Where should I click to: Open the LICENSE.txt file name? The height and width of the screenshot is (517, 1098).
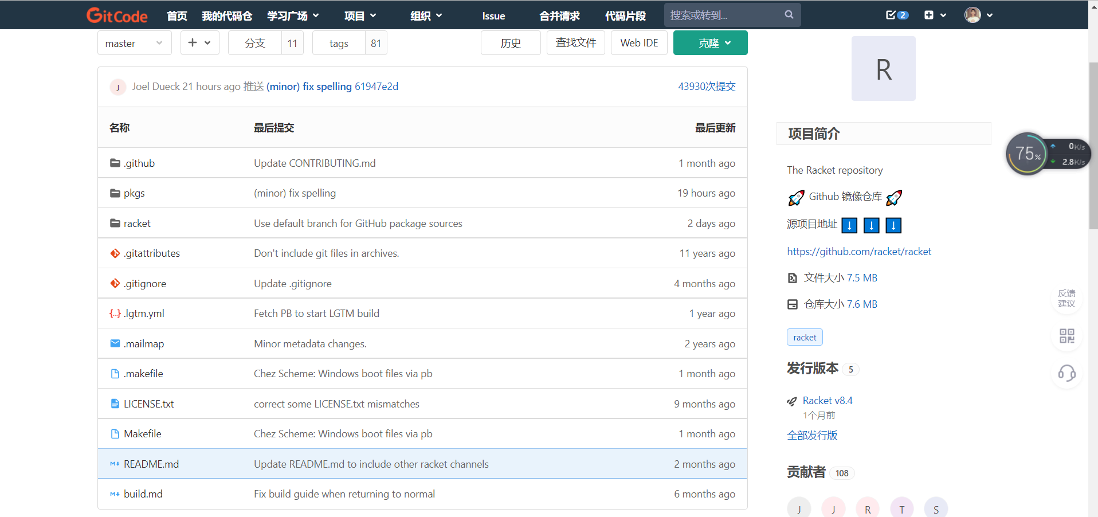[149, 404]
